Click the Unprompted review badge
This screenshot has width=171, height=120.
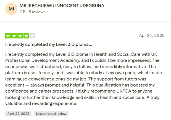click(51, 114)
